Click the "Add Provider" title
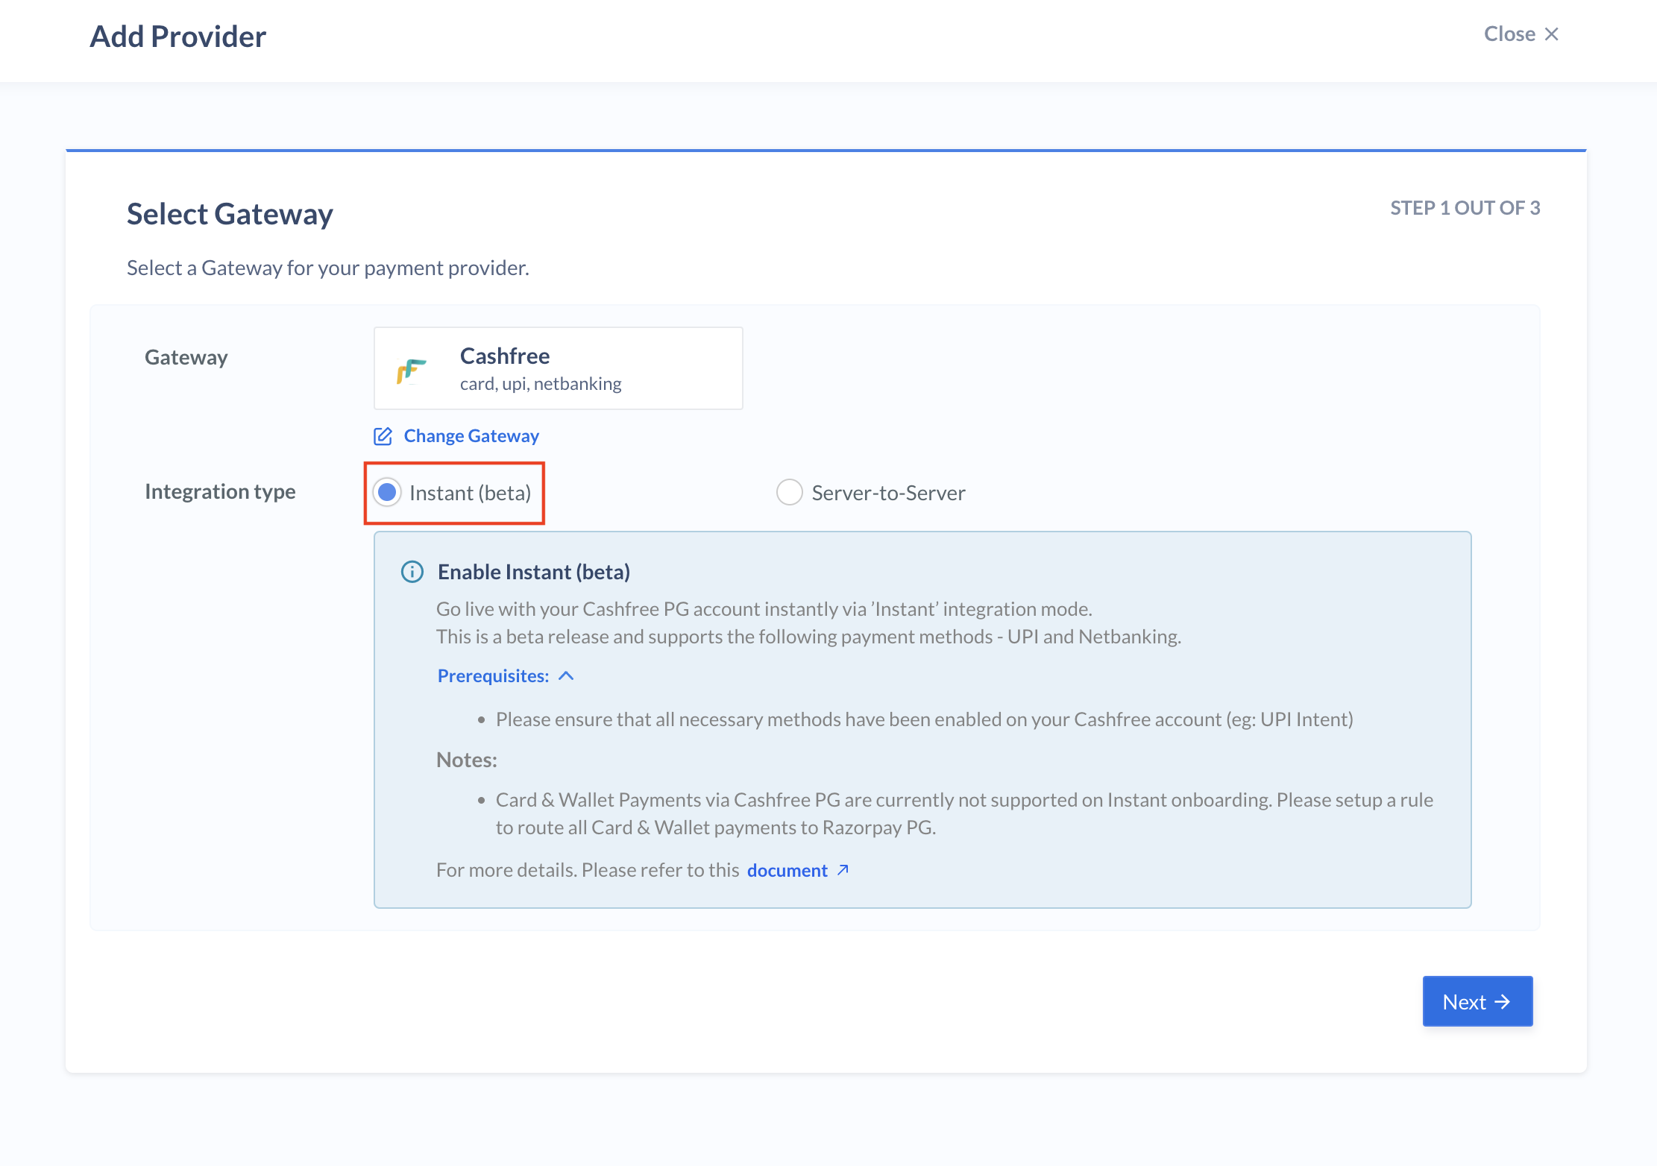Screen dimensions: 1657x1166 tap(178, 37)
